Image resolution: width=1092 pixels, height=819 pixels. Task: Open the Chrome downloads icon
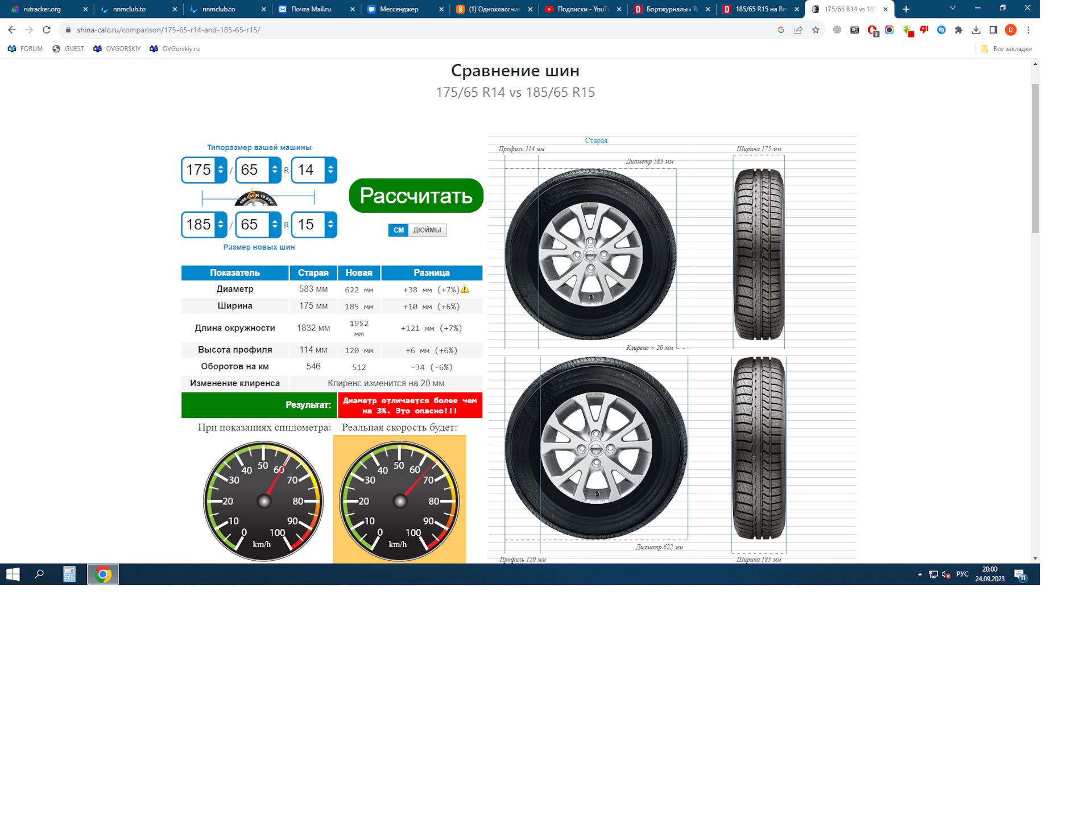click(976, 30)
